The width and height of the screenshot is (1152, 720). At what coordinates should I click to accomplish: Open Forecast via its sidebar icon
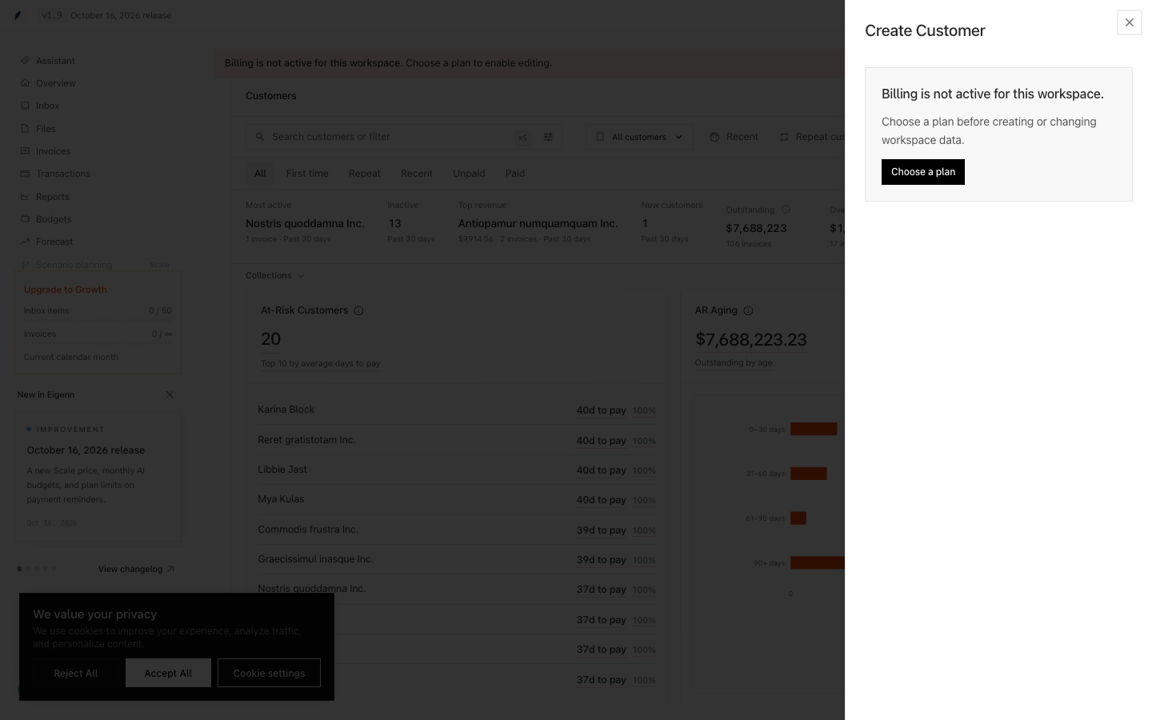point(25,242)
